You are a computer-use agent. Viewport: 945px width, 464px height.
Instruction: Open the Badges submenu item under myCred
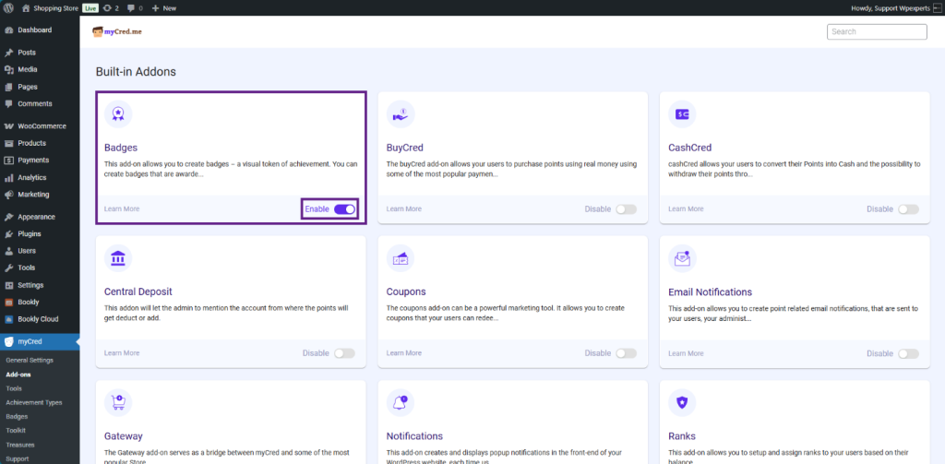17,416
